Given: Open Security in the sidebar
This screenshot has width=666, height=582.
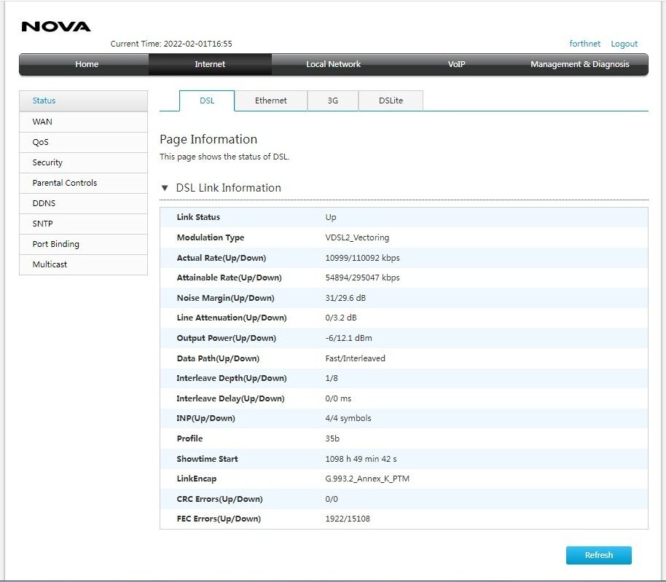Looking at the screenshot, I should (83, 162).
